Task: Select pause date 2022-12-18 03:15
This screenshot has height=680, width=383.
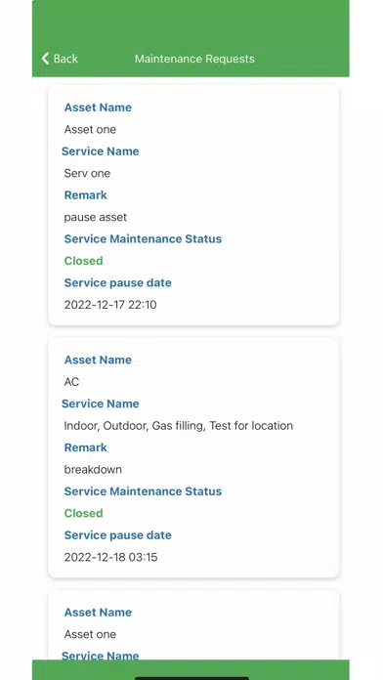Action: click(111, 557)
